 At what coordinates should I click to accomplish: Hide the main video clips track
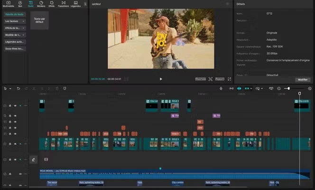(15, 144)
